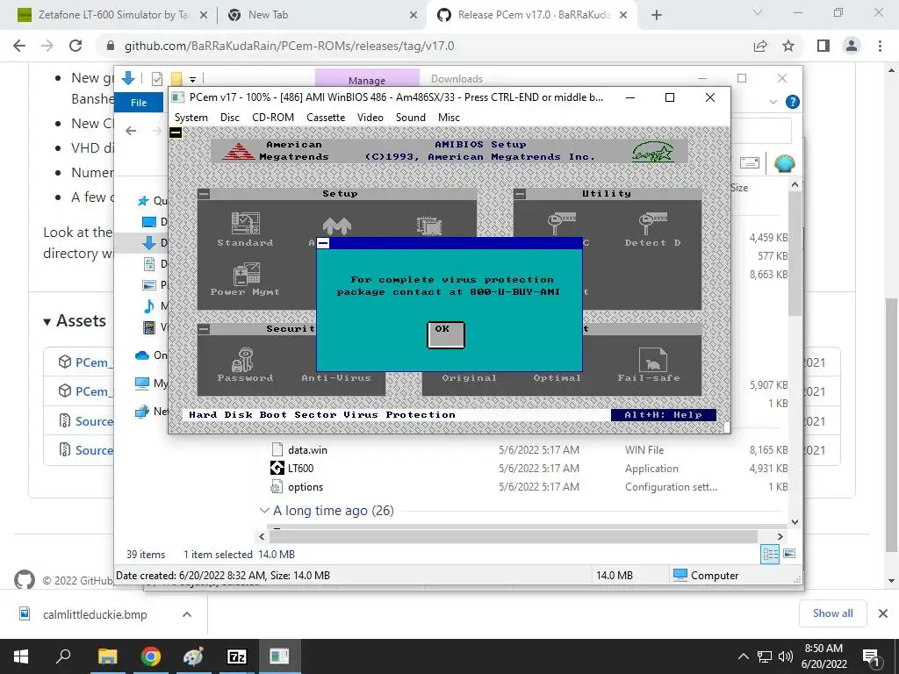This screenshot has height=674, width=899.
Task: Click OK in the virus protection dialog
Action: click(x=445, y=334)
